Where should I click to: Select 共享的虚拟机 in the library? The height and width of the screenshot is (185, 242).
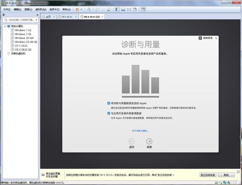click(18, 53)
